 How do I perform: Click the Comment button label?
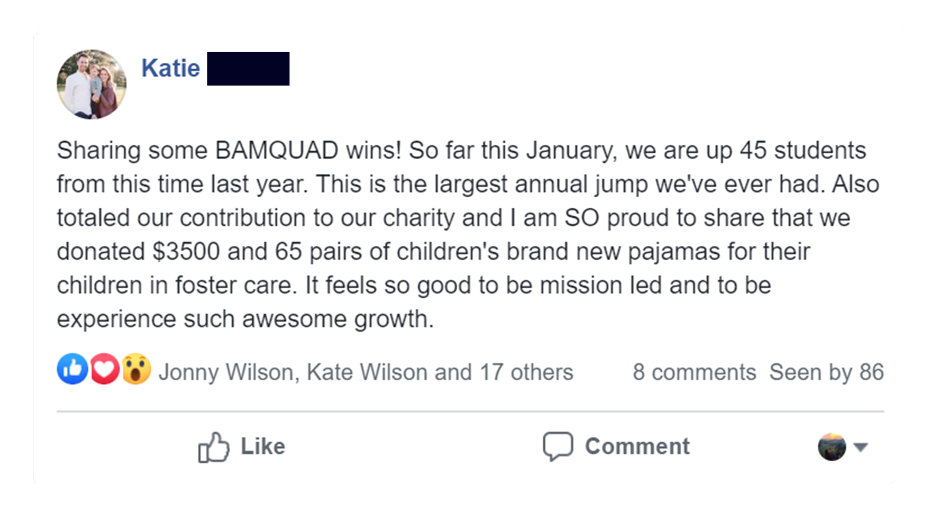(638, 446)
